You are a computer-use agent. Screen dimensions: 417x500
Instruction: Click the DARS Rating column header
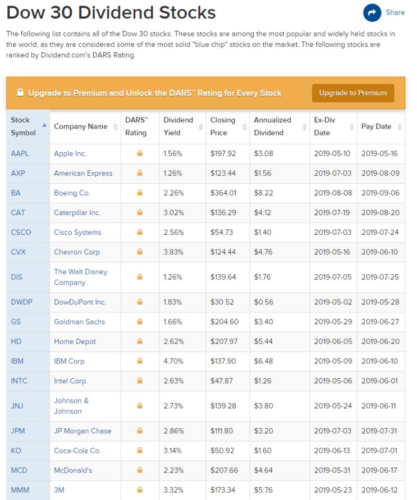[140, 126]
